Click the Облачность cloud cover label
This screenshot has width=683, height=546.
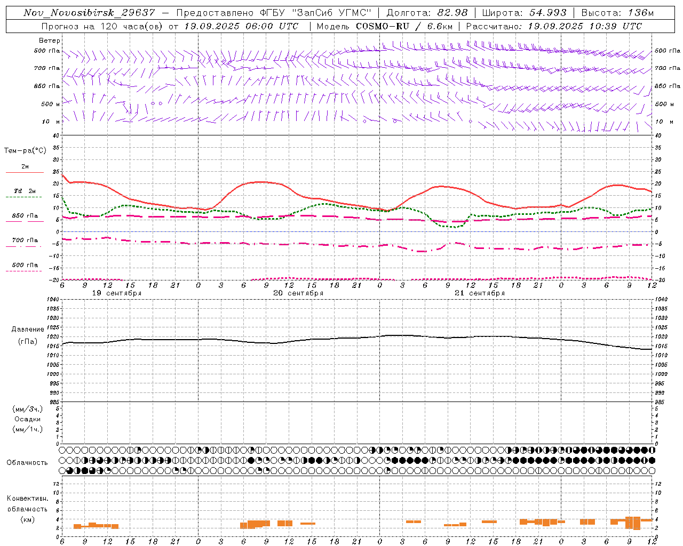(x=27, y=462)
